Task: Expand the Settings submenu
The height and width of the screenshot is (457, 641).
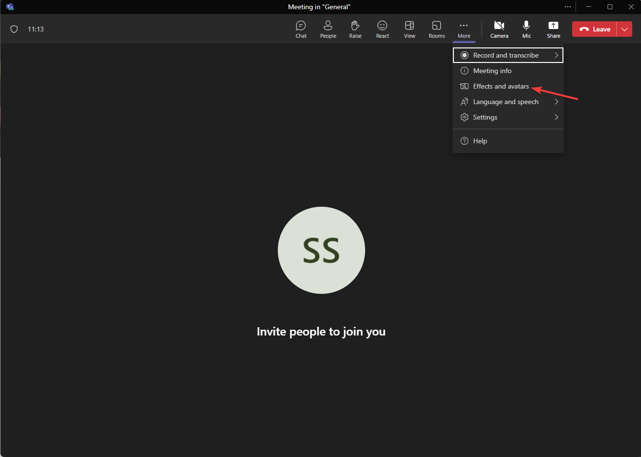Action: coord(508,117)
